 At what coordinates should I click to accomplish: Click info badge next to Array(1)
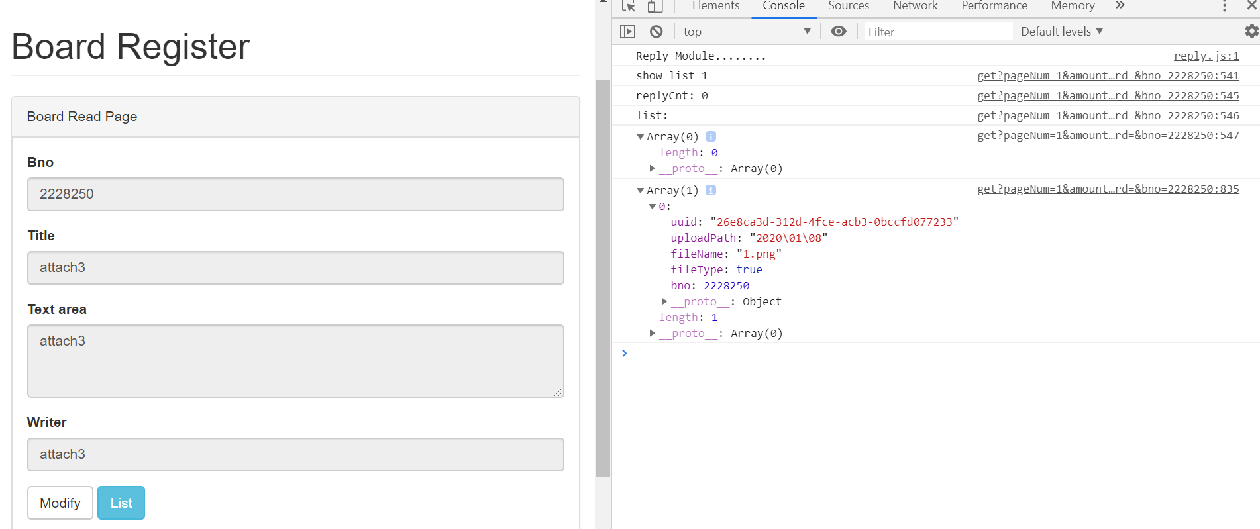click(x=711, y=190)
